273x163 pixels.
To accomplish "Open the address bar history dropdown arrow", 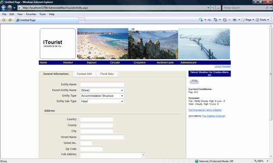I will click(208, 8).
